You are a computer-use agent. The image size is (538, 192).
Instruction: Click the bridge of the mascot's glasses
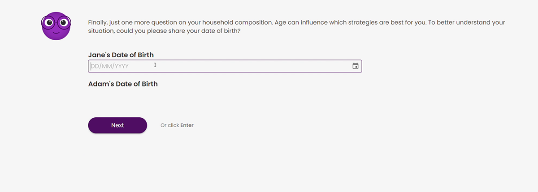point(56,21)
